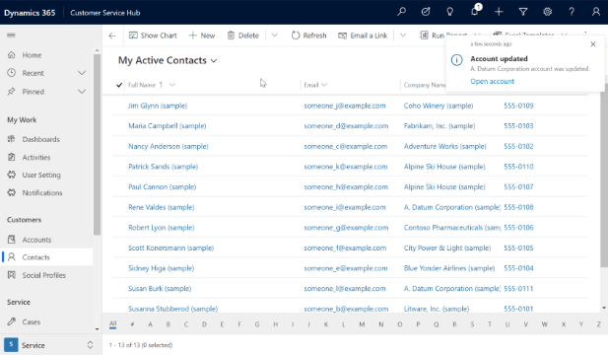The width and height of the screenshot is (608, 355).
Task: Click Show Chart in command bar
Action: click(x=153, y=35)
